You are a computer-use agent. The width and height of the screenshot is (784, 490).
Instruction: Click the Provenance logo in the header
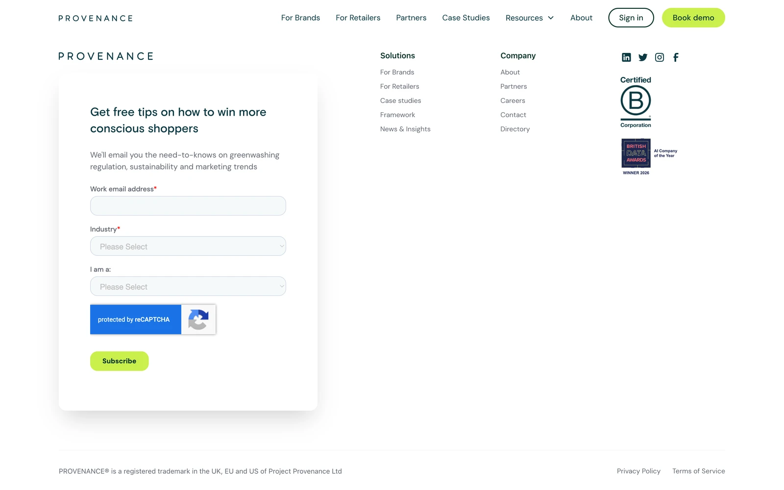click(96, 18)
